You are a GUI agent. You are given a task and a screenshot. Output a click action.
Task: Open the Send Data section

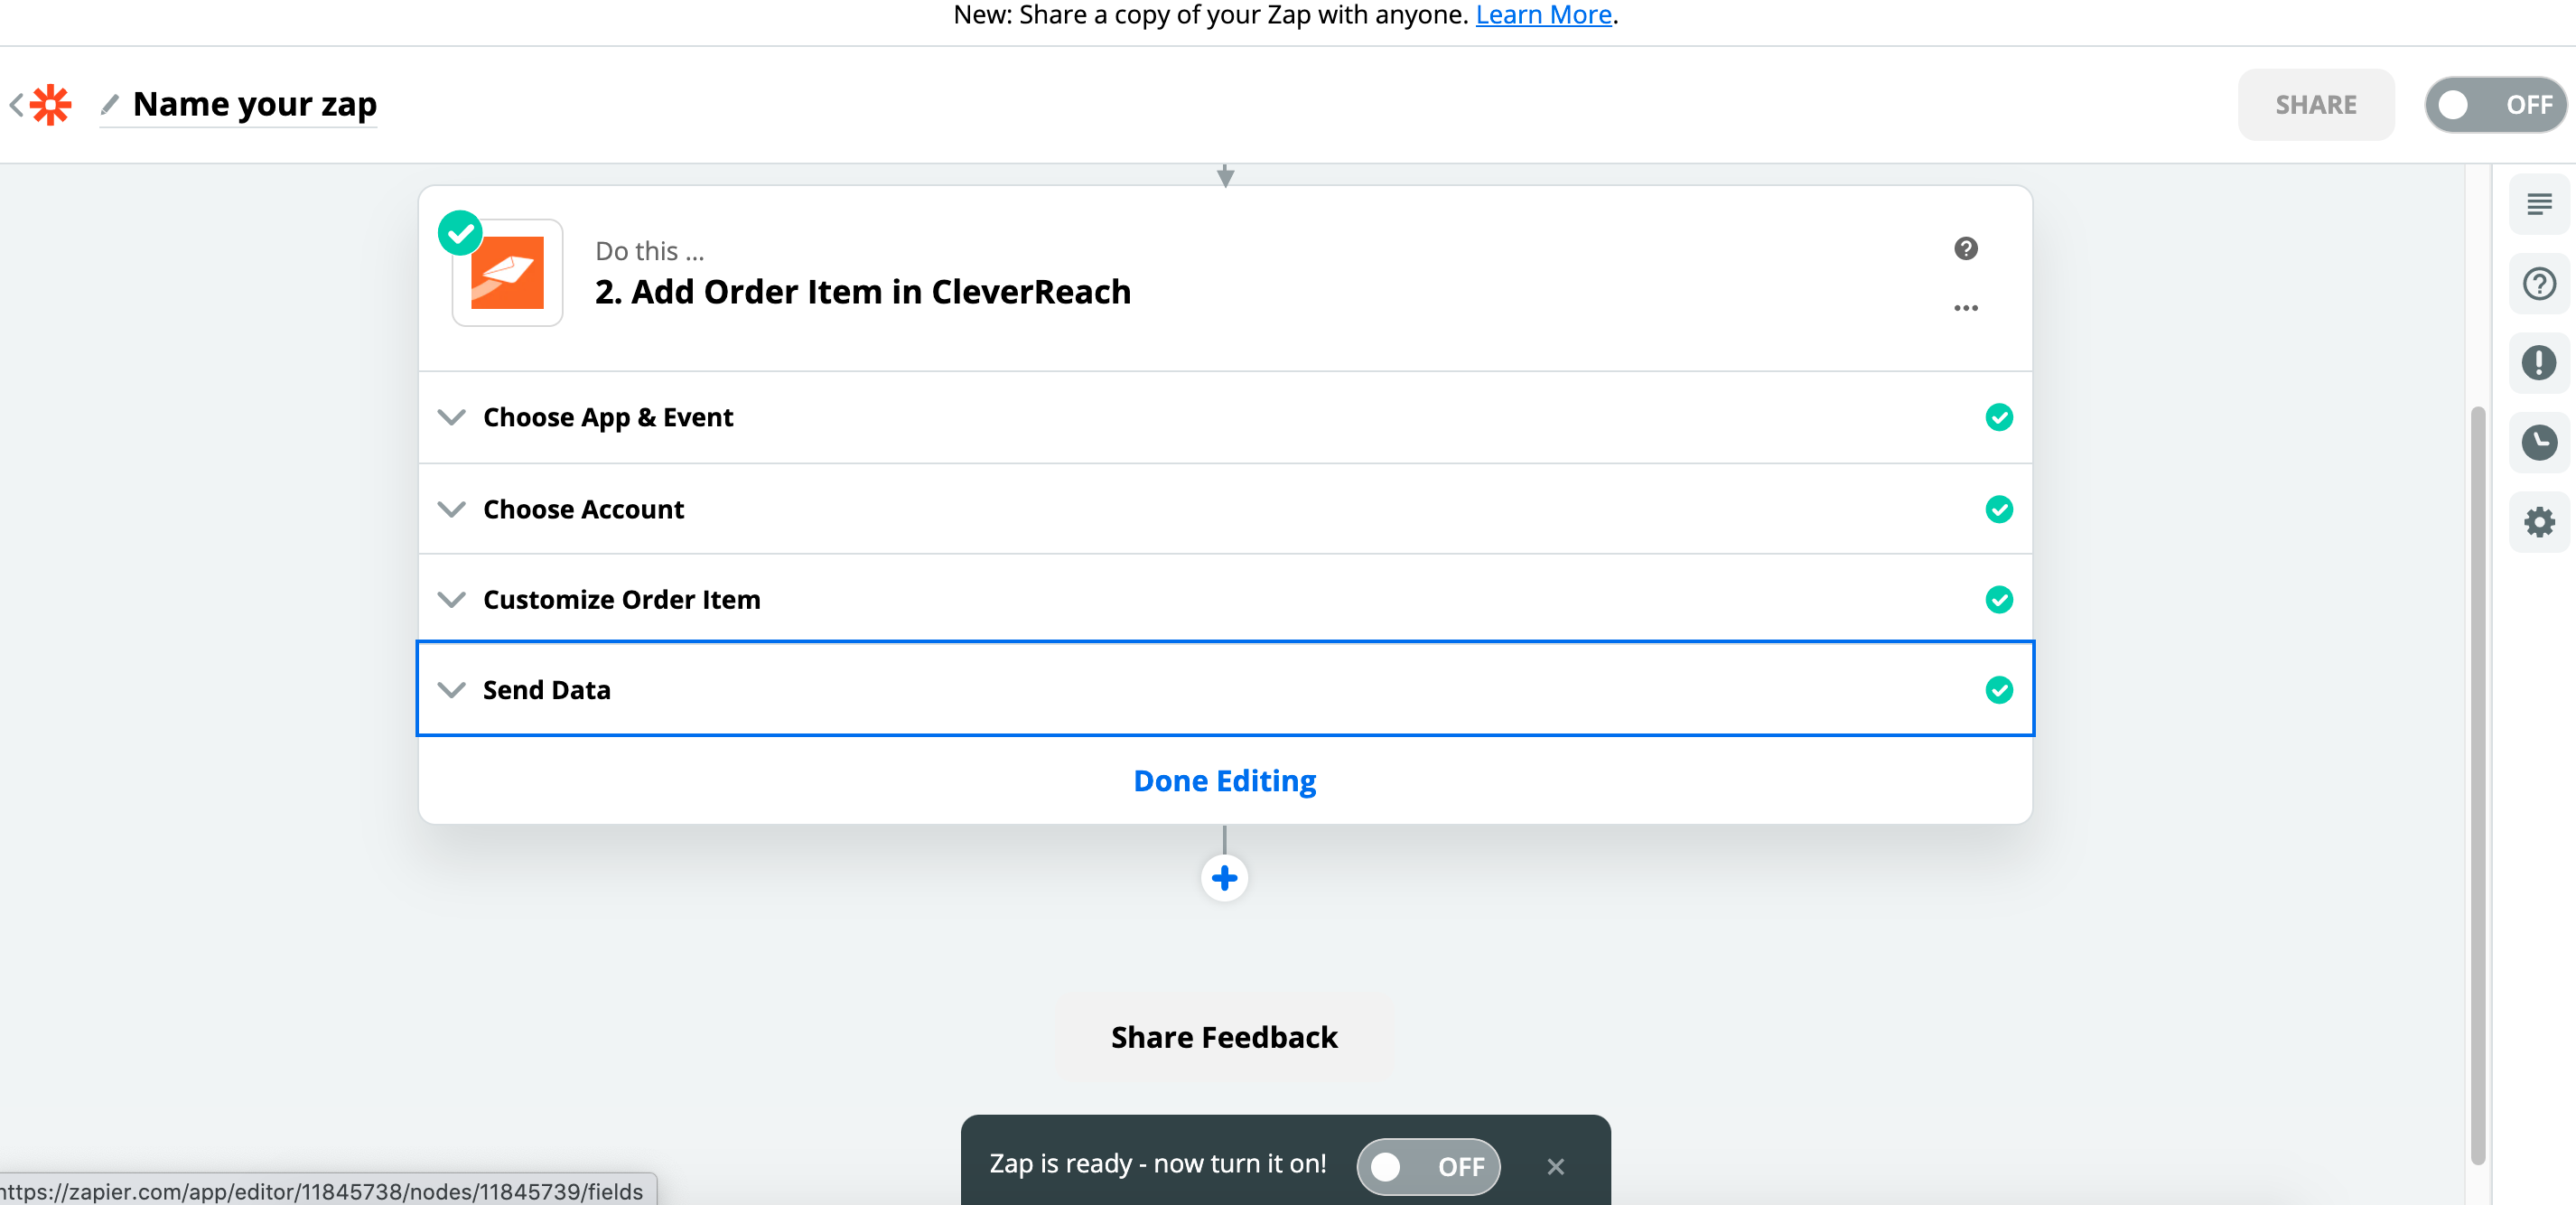(x=546, y=690)
